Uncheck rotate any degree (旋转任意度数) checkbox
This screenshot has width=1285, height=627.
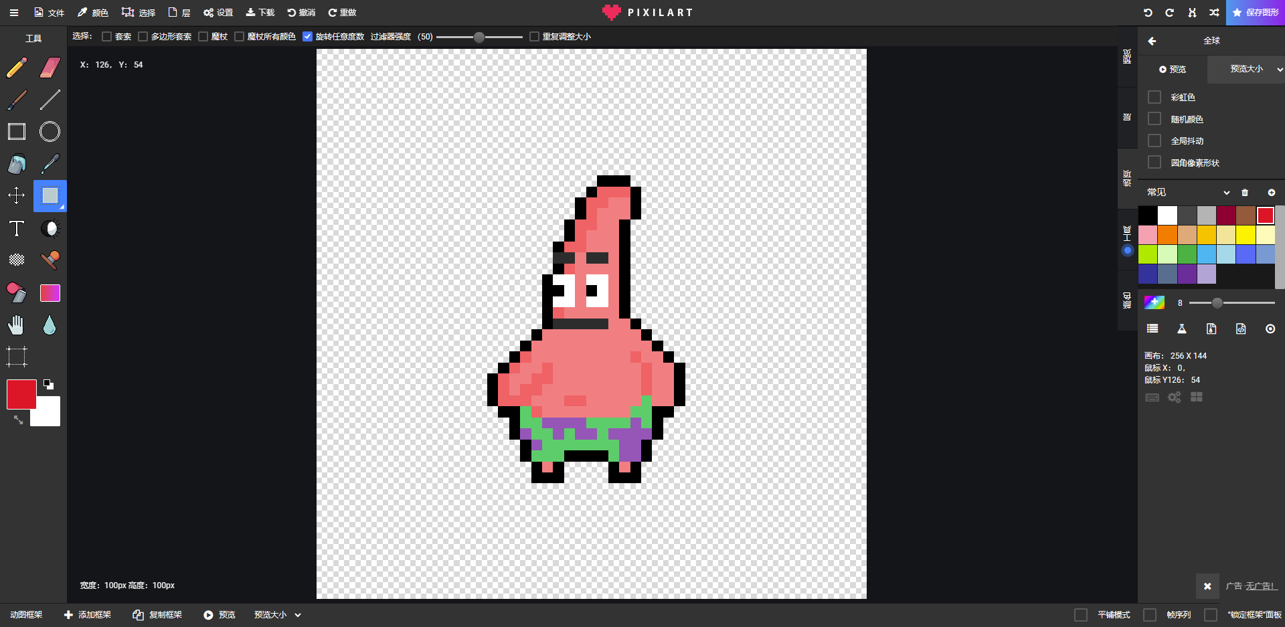pyautogui.click(x=307, y=37)
